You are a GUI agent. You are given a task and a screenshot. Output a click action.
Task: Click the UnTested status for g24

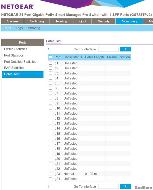pos(70,179)
